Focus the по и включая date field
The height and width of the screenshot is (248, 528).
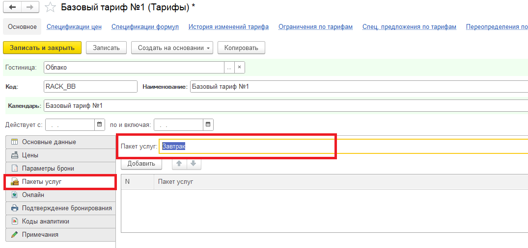178,124
